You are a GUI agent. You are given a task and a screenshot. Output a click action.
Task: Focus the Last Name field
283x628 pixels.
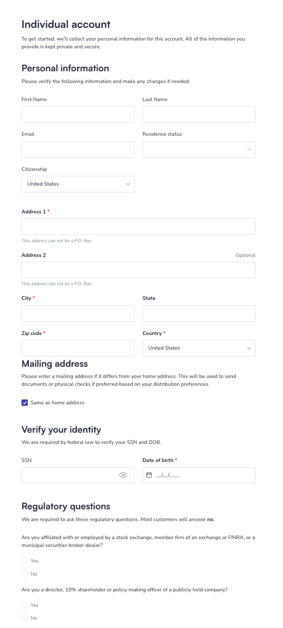pyautogui.click(x=199, y=114)
